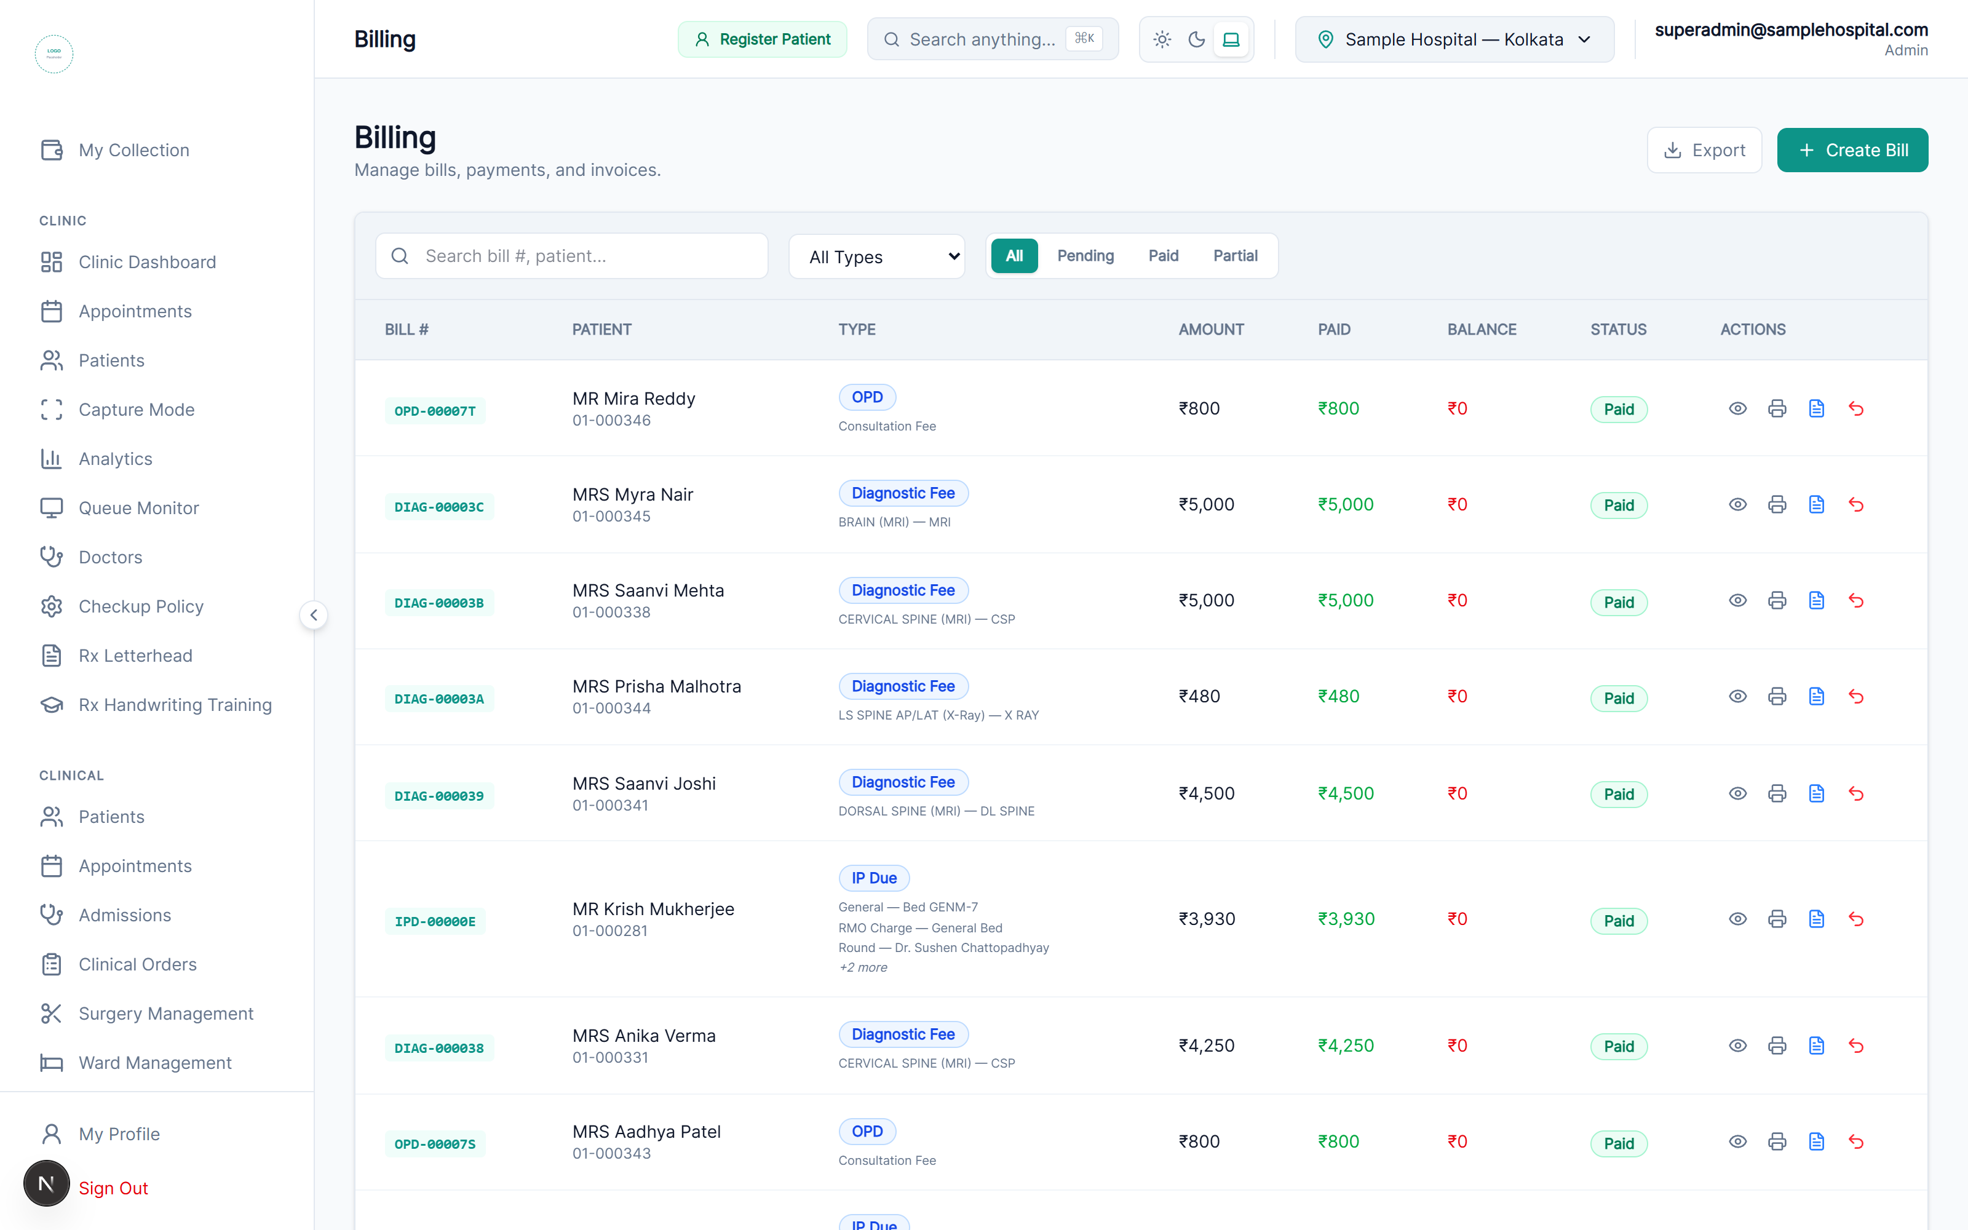Filter bills by Paid status

tap(1163, 255)
